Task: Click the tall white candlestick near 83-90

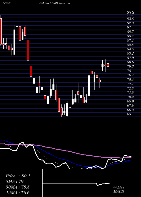Action: pyautogui.click(x=14, y=42)
